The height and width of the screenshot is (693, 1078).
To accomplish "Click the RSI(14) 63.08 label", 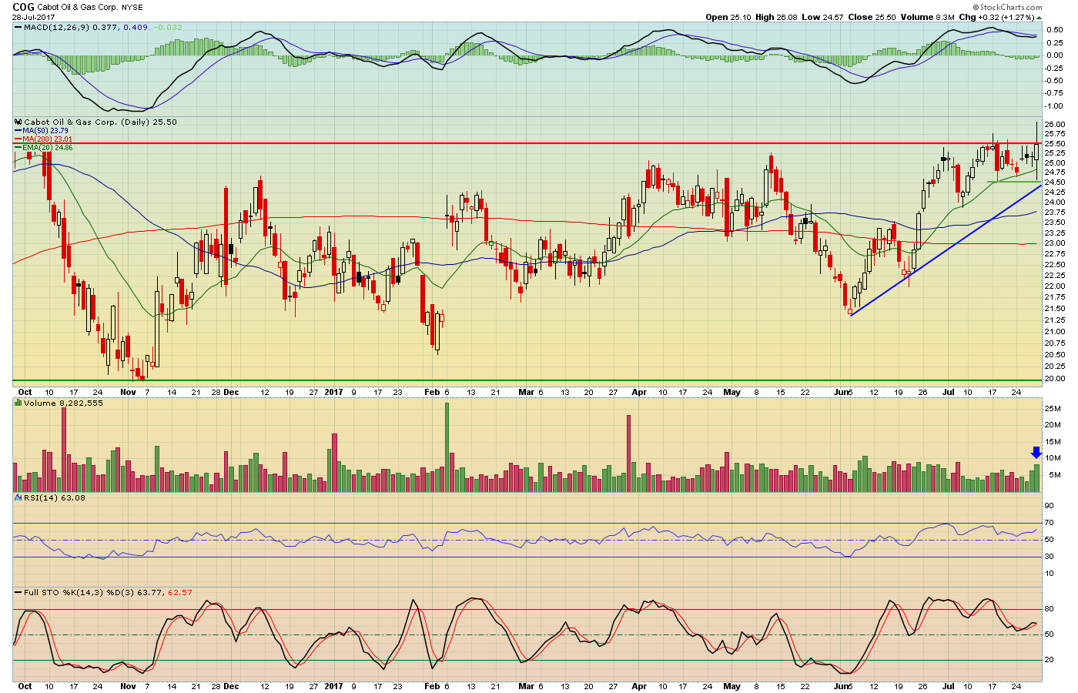I will [54, 497].
